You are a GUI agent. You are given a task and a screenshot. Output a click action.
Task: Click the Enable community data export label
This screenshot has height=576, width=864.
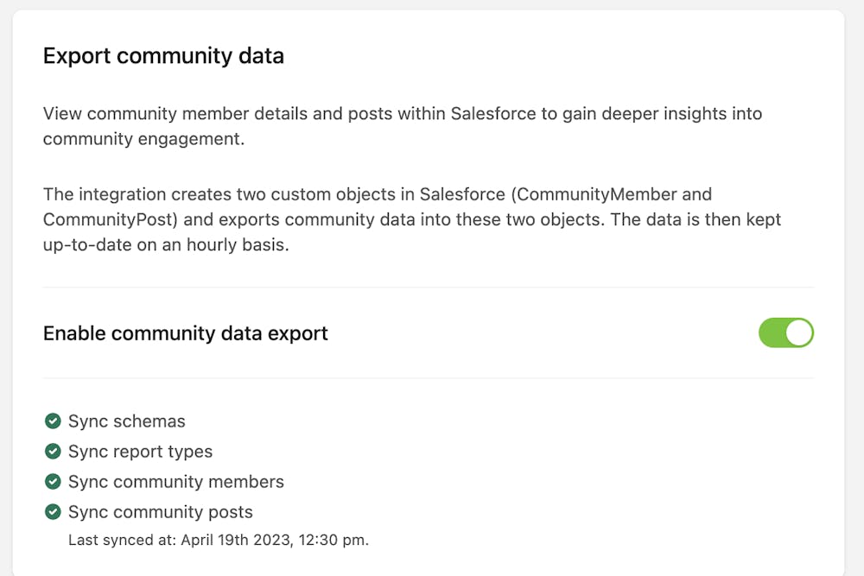point(186,333)
